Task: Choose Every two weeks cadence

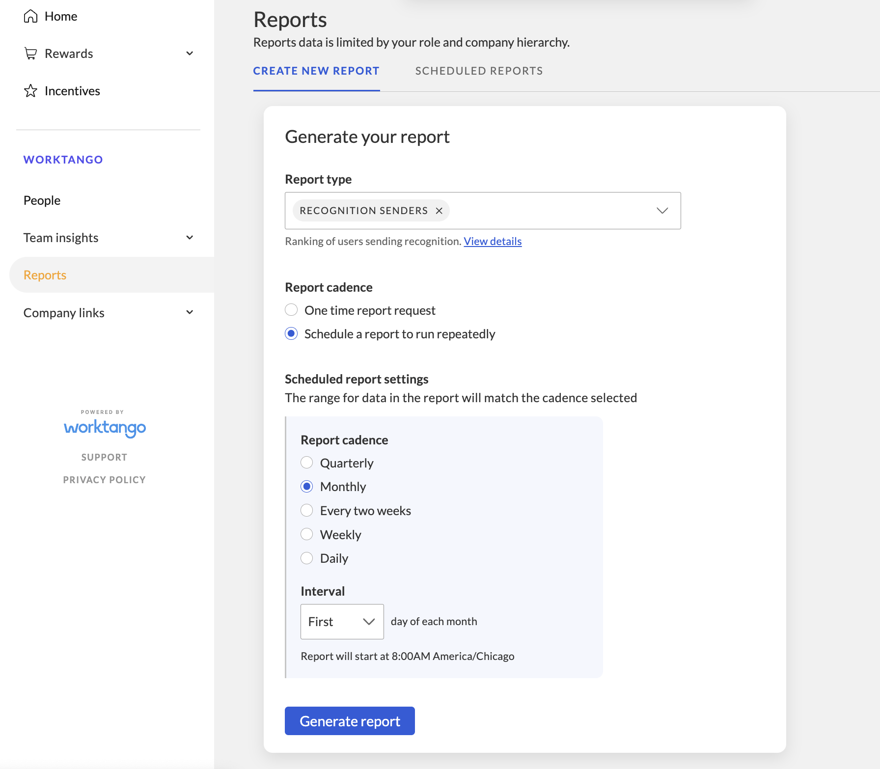Action: coord(306,511)
